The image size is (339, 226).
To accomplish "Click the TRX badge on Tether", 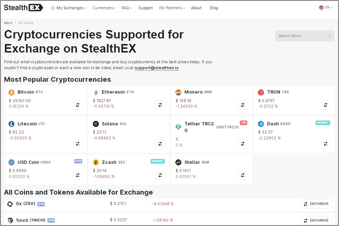I will [244, 123].
